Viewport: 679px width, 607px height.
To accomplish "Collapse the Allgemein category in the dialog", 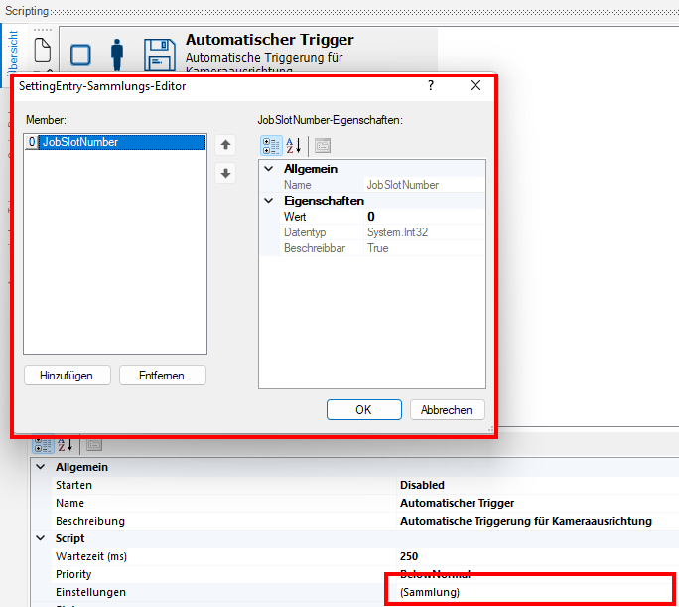I will 268,169.
